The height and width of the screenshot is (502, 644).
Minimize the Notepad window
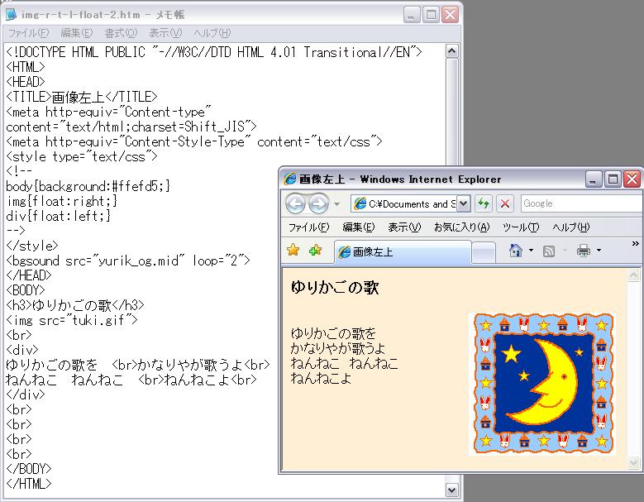[412, 15]
